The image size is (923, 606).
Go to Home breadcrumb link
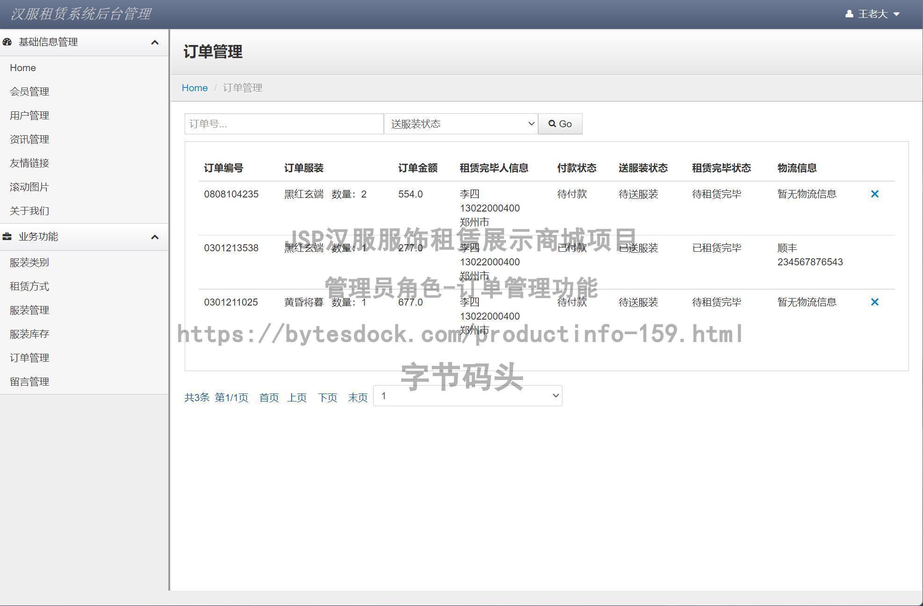pos(195,88)
